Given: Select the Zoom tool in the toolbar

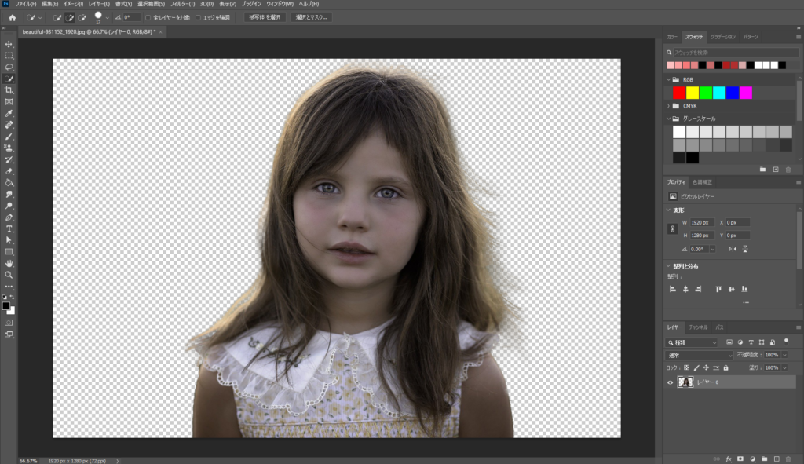Looking at the screenshot, I should 9,274.
